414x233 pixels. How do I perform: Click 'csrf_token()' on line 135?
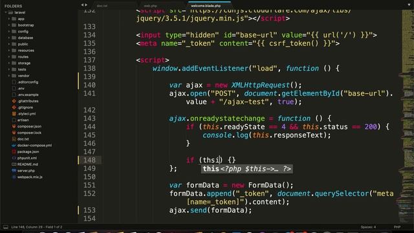294,43
